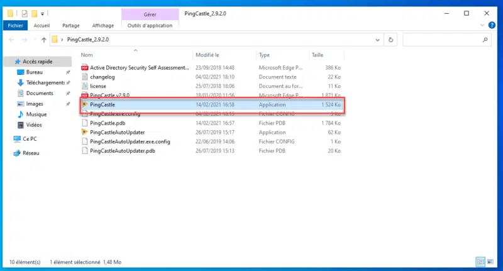Viewport: 503px width, 271px height.
Task: Go forward with the forward arrow
Action: pos(25,40)
